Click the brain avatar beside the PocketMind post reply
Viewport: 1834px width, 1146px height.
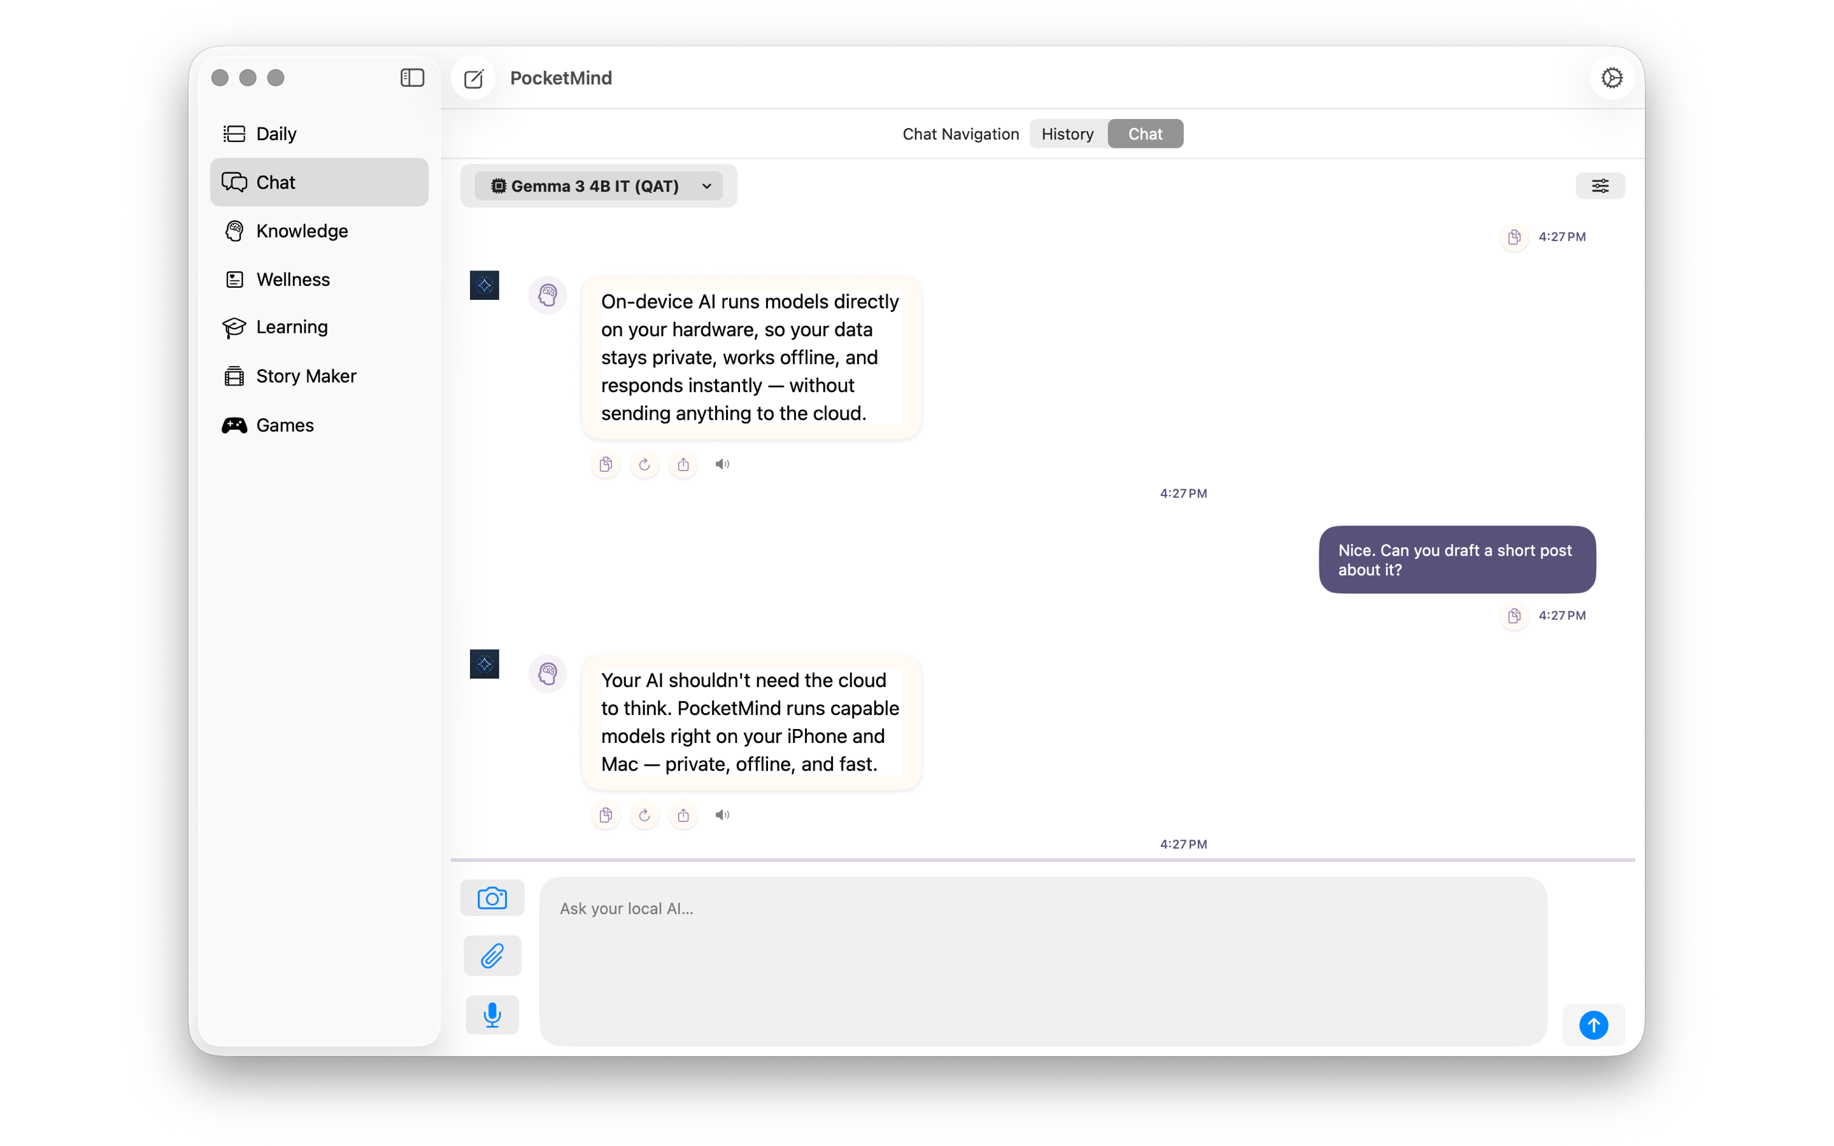coord(548,674)
